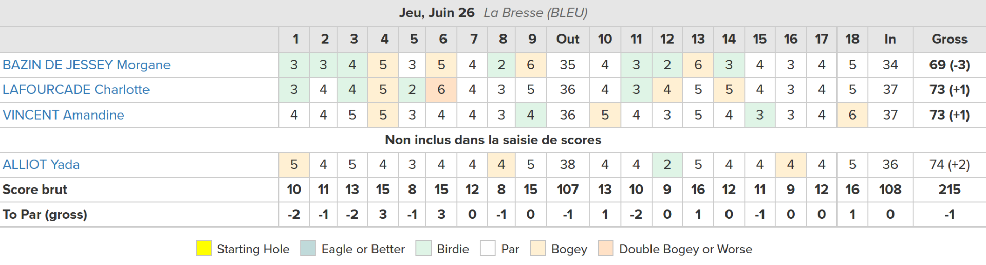
Task: Click the Bogey legend swatch
Action: click(538, 249)
